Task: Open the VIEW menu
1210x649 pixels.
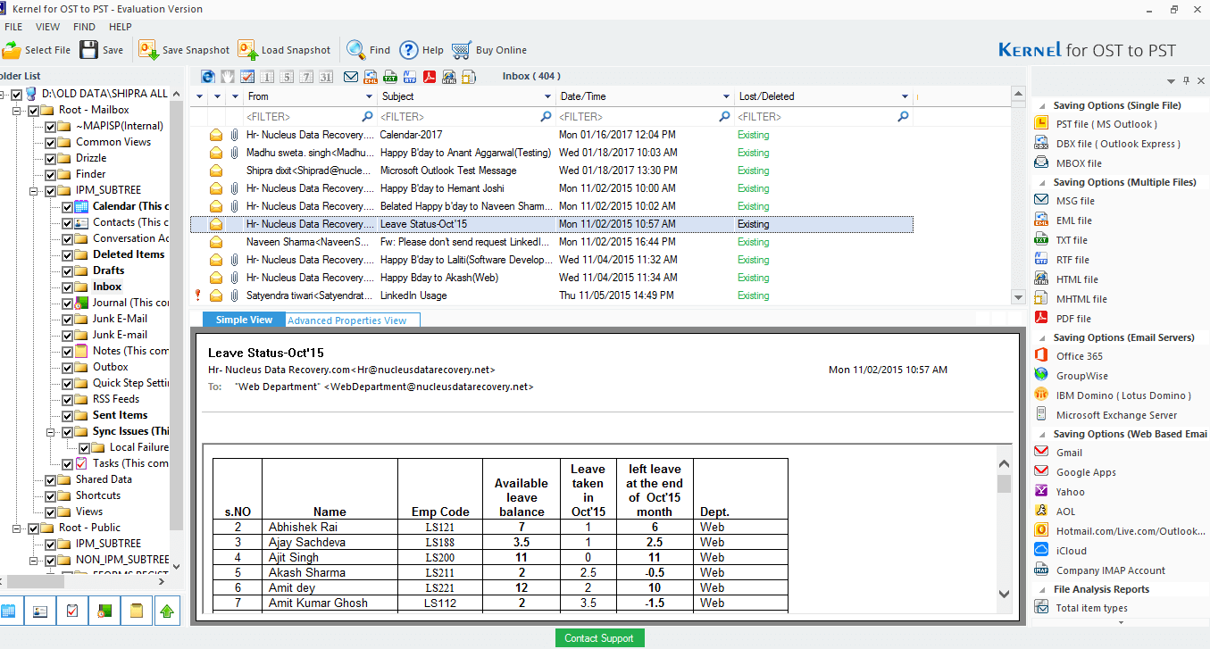Action: 48,27
